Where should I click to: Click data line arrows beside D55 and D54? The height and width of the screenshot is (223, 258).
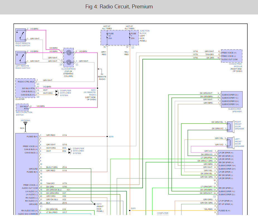(70, 151)
